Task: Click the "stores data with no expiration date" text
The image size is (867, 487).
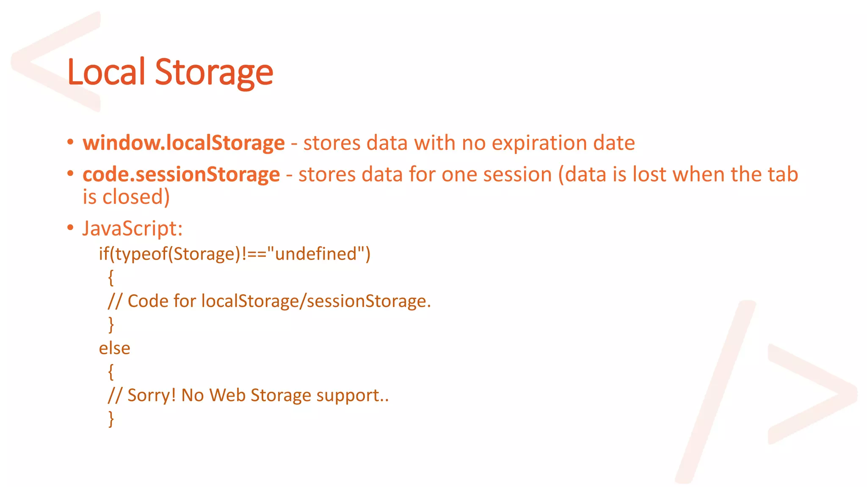Action: [469, 143]
